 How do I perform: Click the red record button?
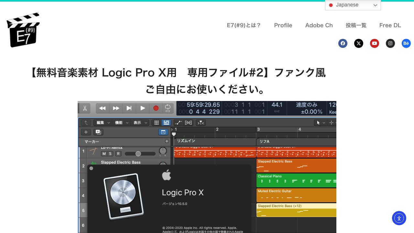[156, 108]
